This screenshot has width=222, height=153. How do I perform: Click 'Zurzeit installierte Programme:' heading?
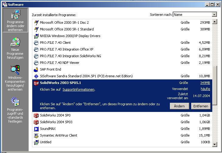(54, 15)
